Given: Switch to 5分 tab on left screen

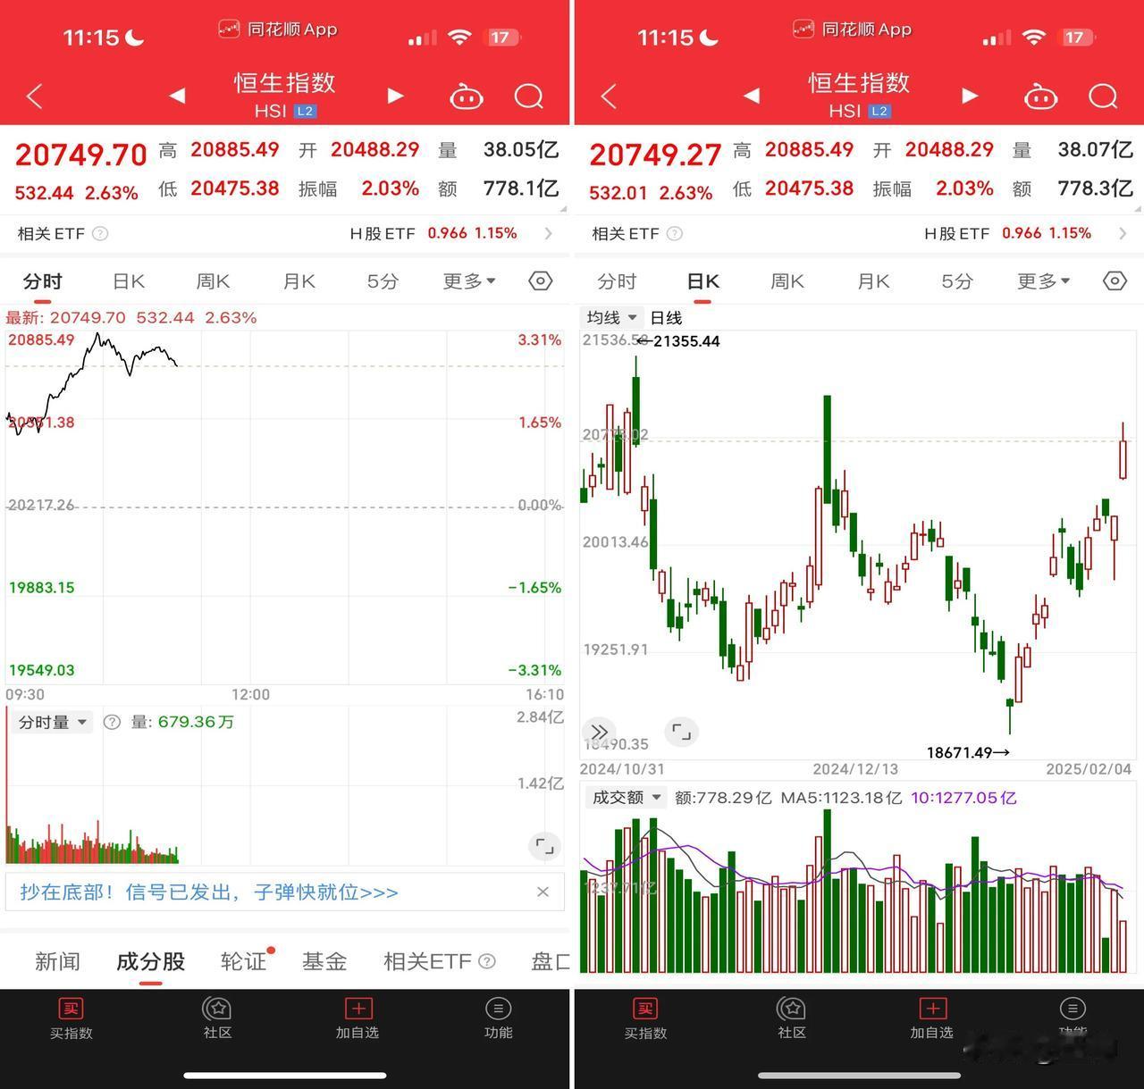Looking at the screenshot, I should [x=383, y=281].
